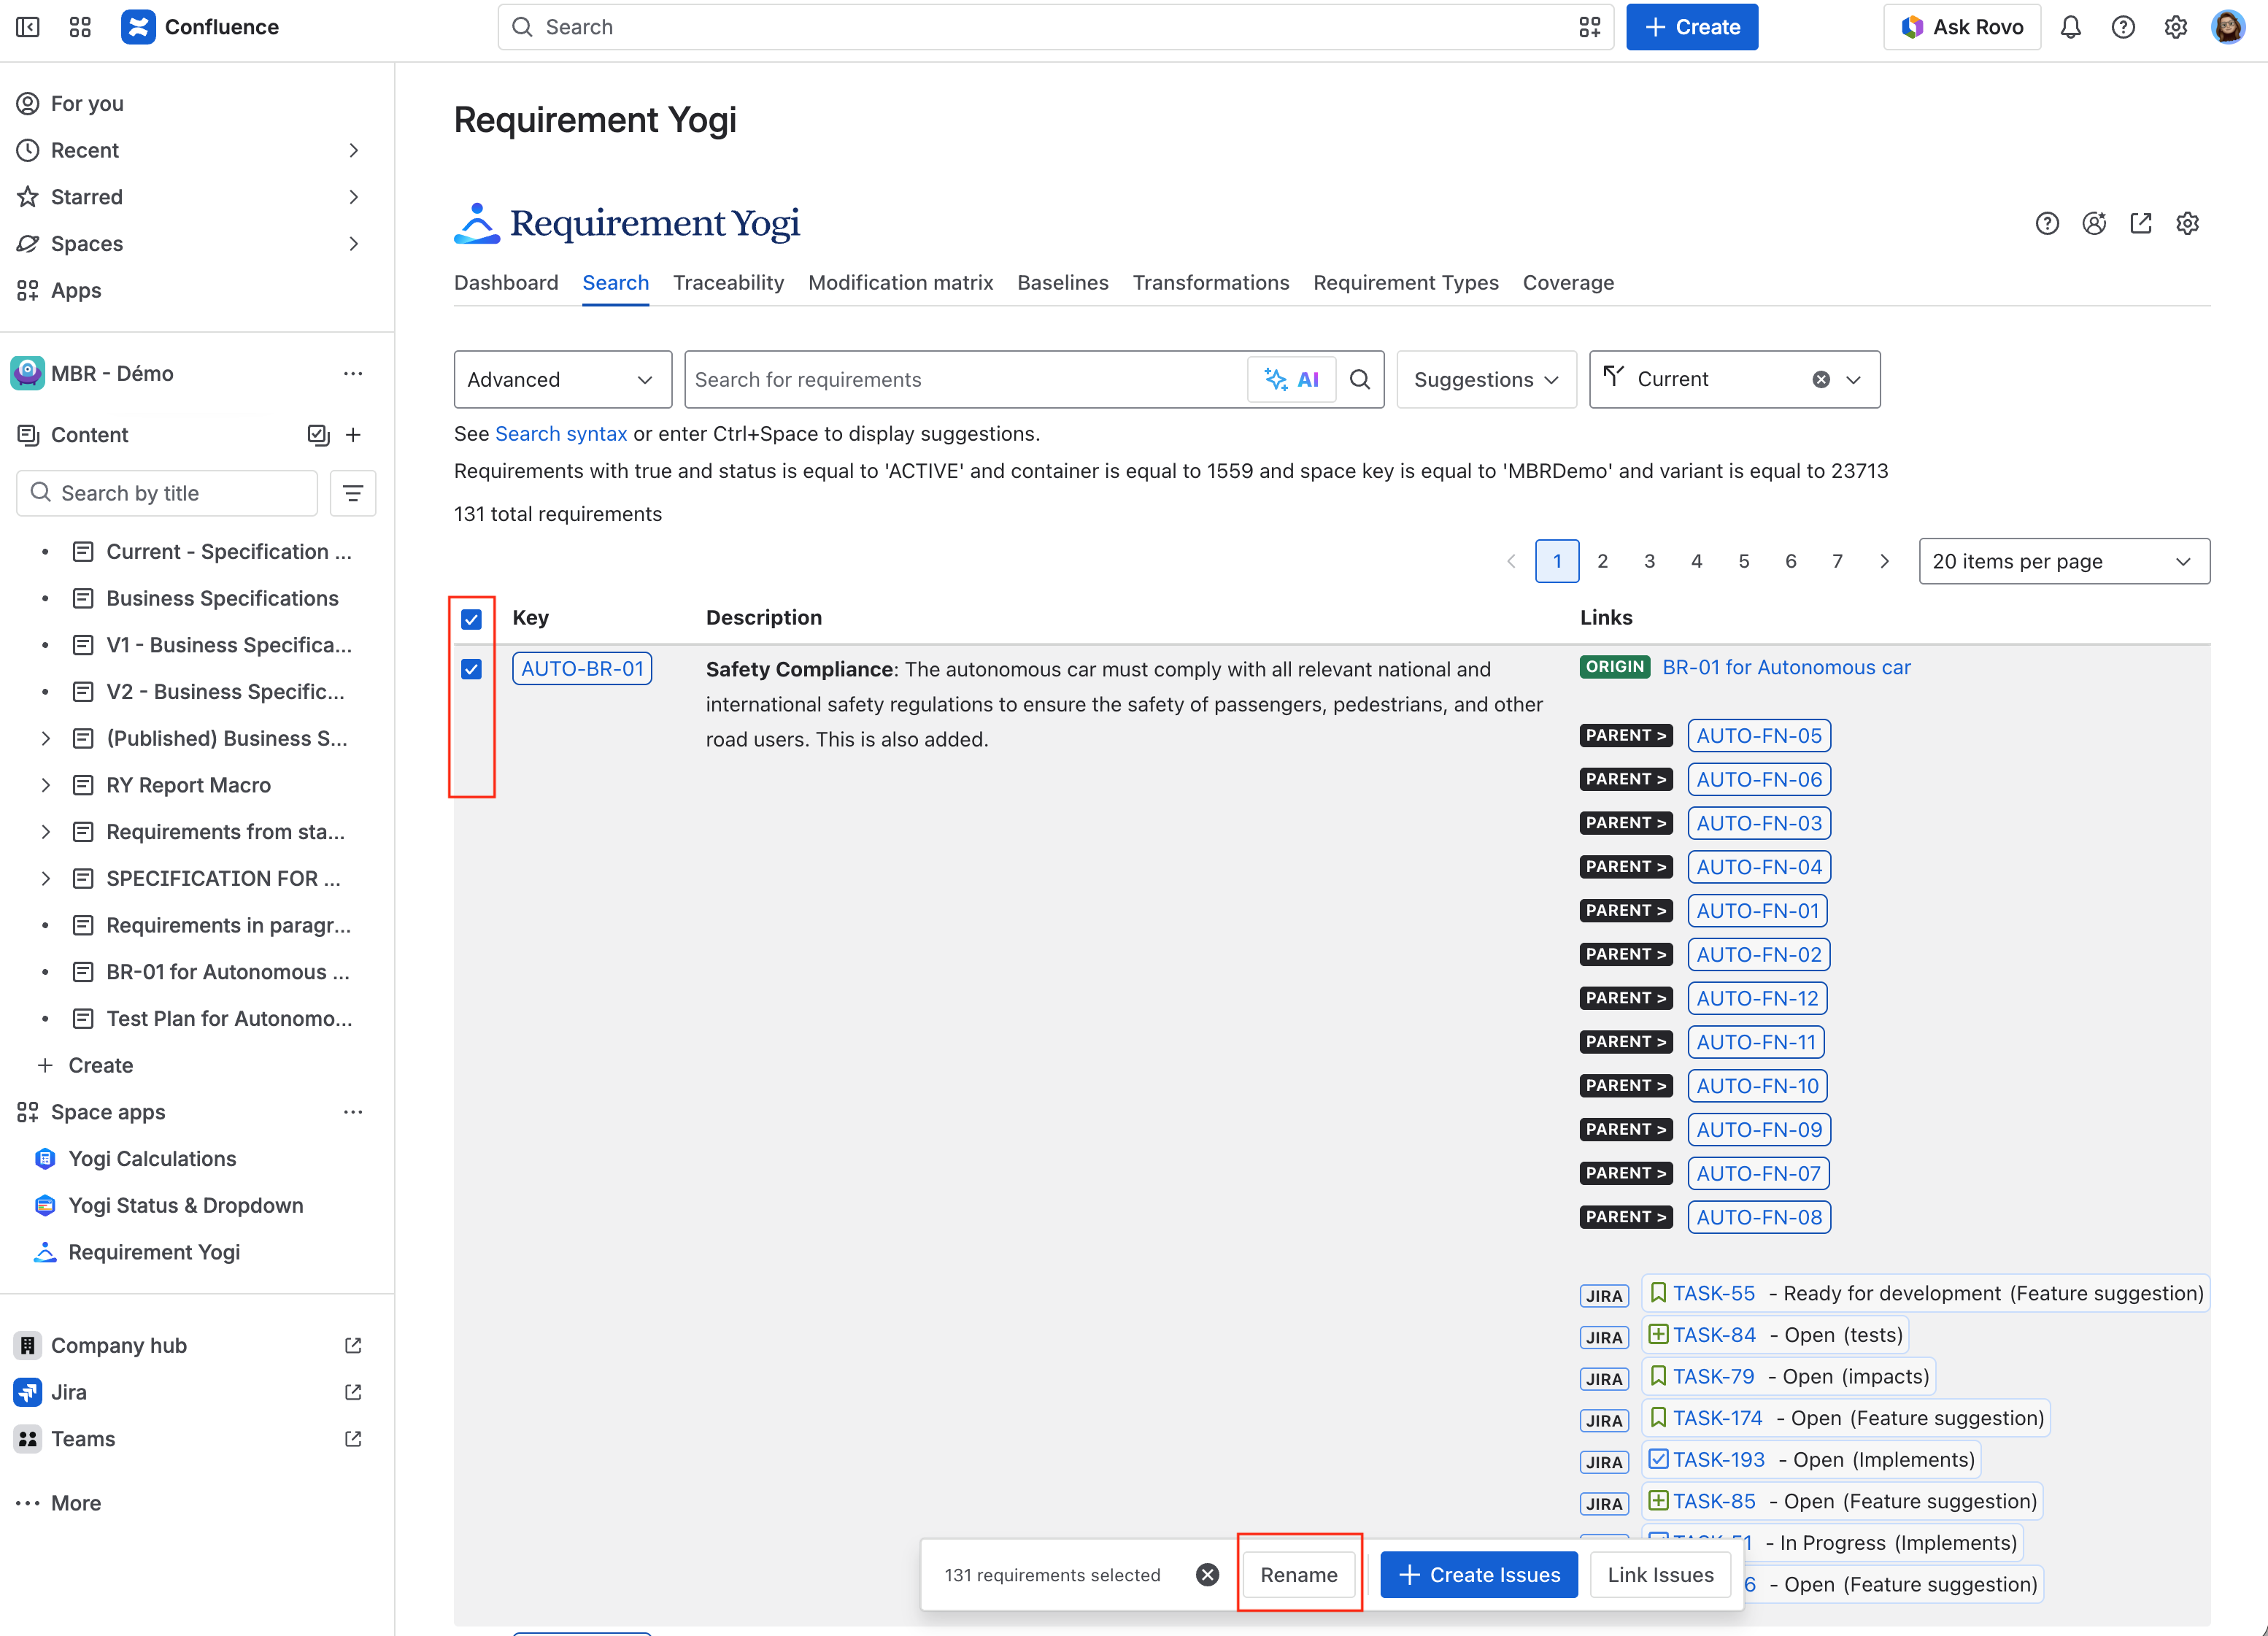The height and width of the screenshot is (1636, 2268).
Task: Click the bulk select icon next to Content
Action: (318, 434)
